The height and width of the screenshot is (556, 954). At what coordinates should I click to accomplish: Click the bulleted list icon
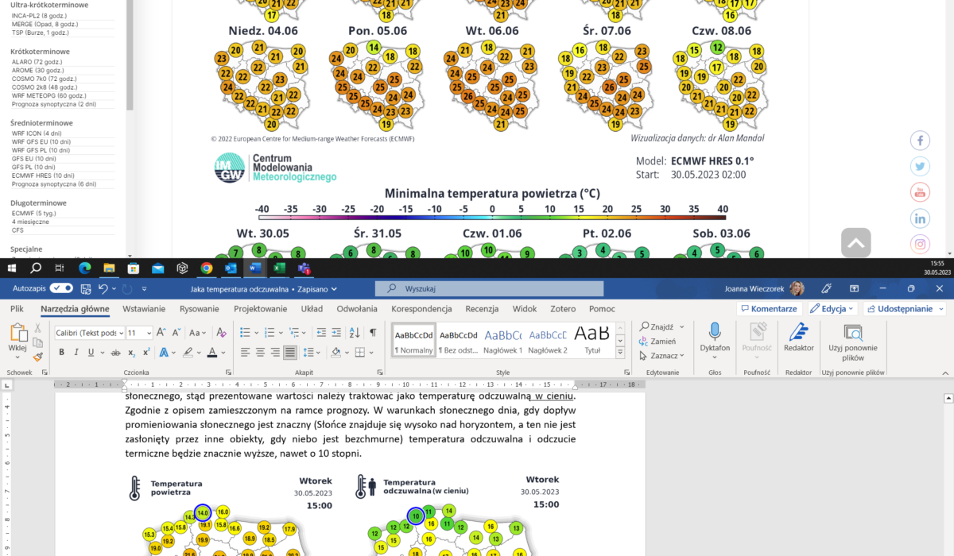point(245,333)
